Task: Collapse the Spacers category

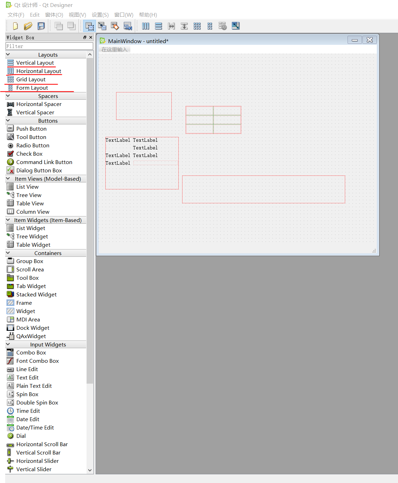Action: point(8,96)
